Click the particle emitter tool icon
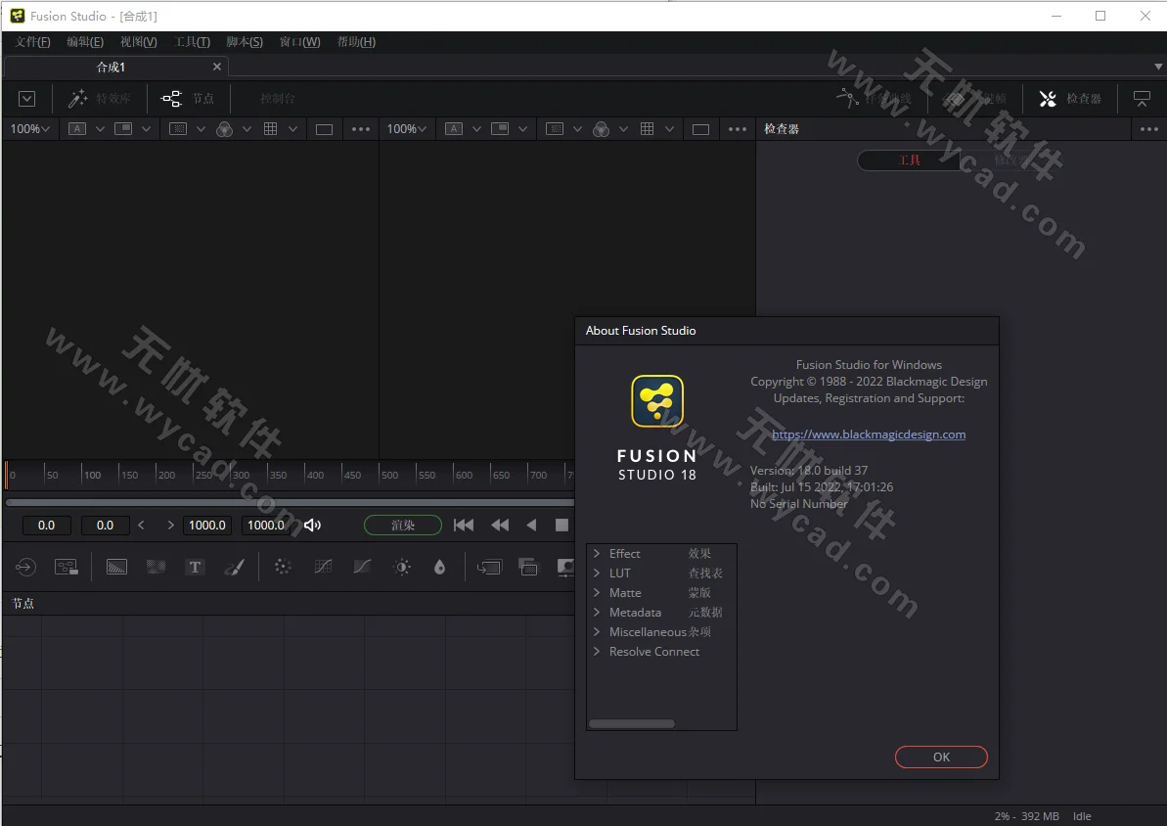Screen dimensions: 1167x826 click(283, 567)
